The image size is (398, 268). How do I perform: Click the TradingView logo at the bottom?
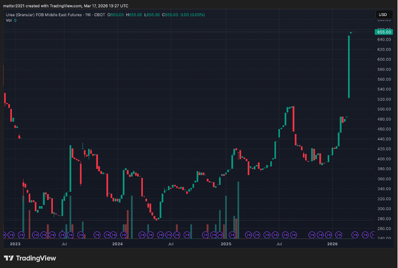tap(30, 258)
